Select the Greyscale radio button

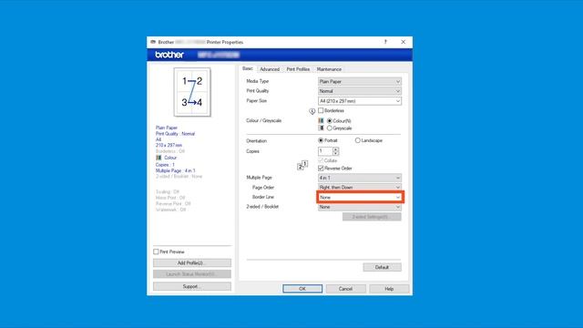click(x=330, y=128)
